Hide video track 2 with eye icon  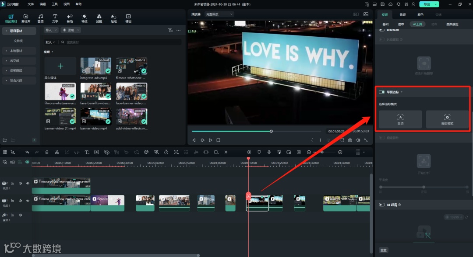(28, 184)
